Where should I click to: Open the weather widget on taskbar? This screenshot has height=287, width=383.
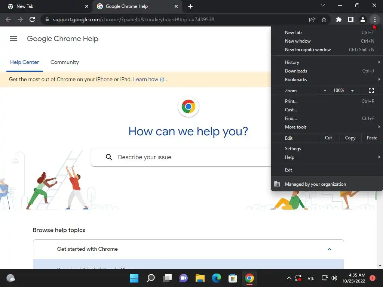(x=10, y=278)
